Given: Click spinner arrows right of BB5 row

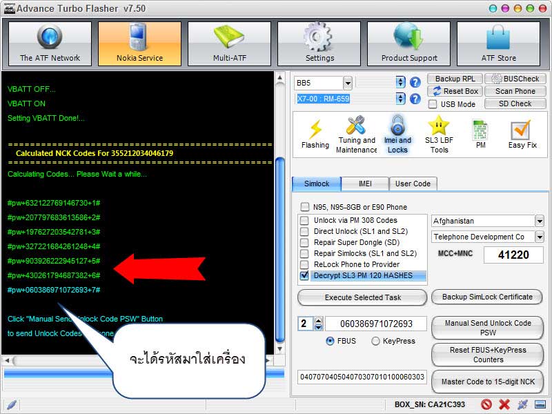Looking at the screenshot, I should pos(400,82).
